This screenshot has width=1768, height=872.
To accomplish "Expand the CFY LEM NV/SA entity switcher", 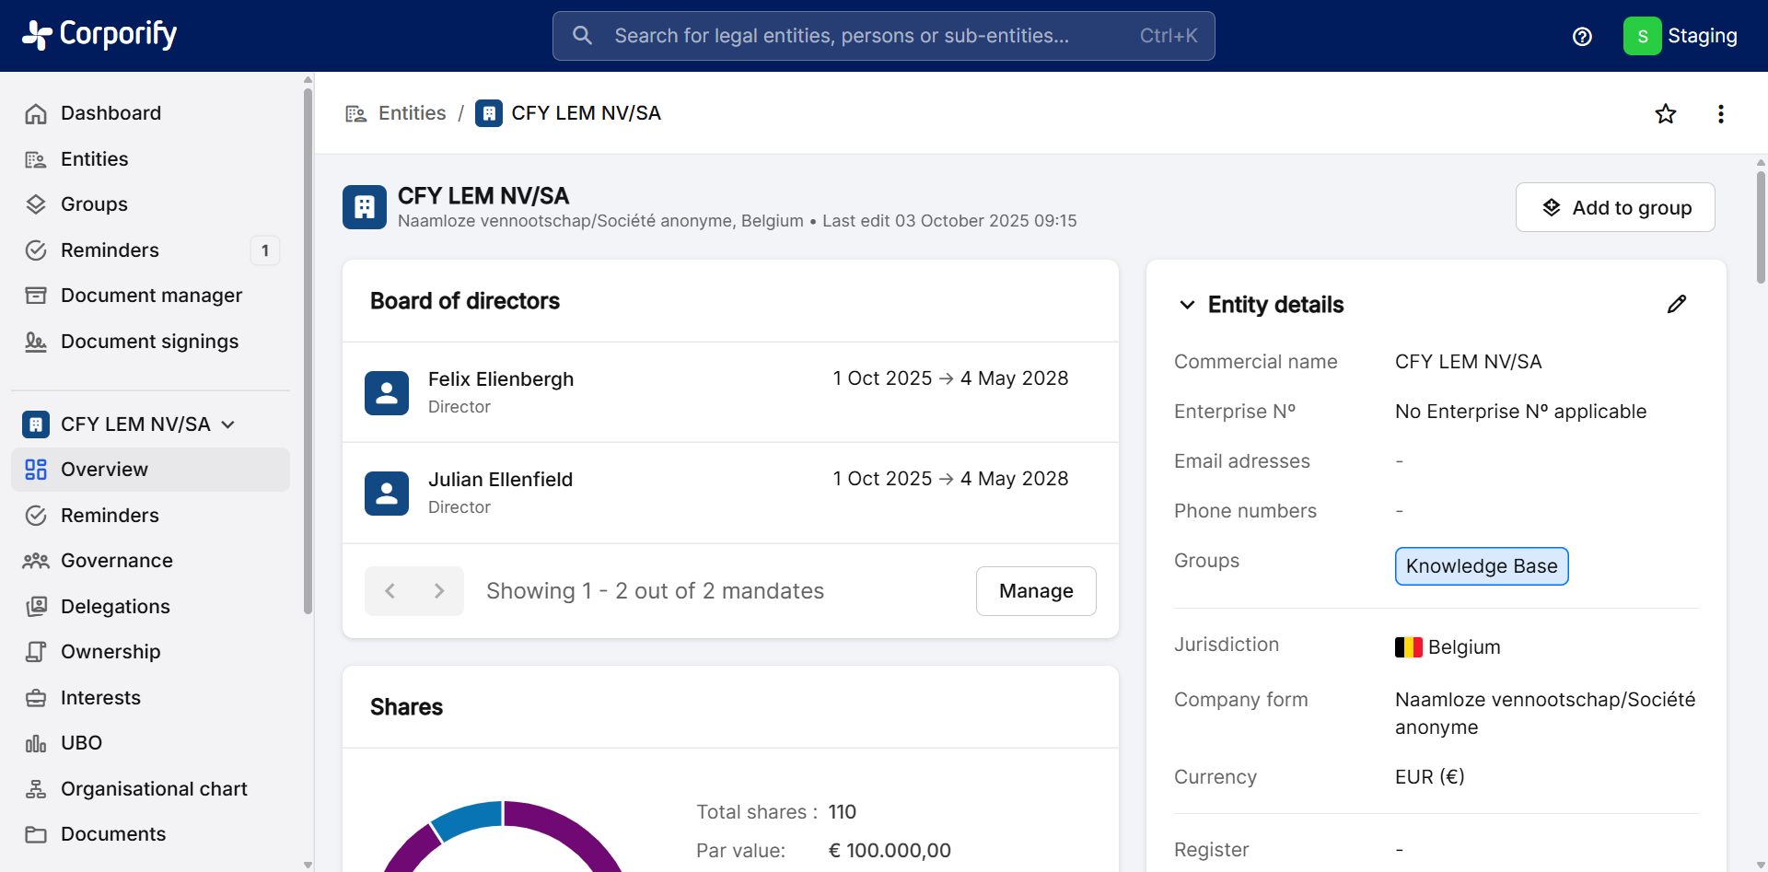I will (x=227, y=424).
